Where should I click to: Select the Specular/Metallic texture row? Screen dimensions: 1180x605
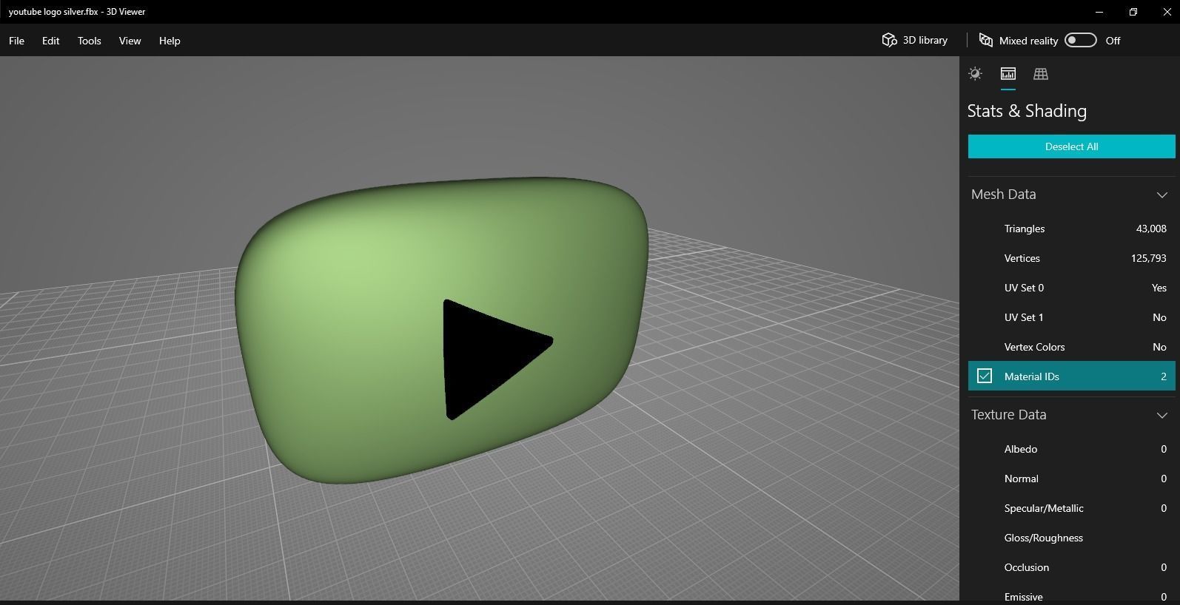coord(1071,508)
